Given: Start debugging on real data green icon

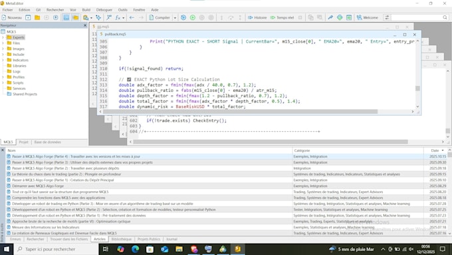Looking at the screenshot, I should click(193, 17).
